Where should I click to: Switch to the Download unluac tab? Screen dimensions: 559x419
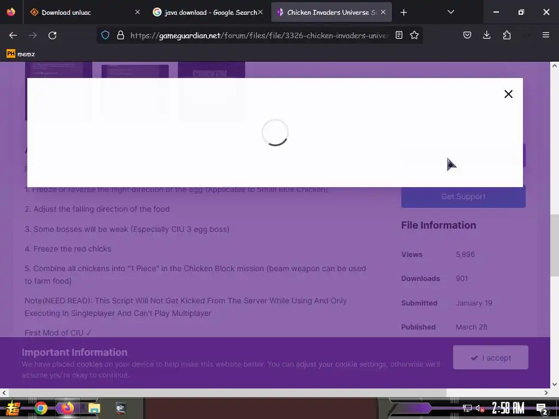point(84,13)
